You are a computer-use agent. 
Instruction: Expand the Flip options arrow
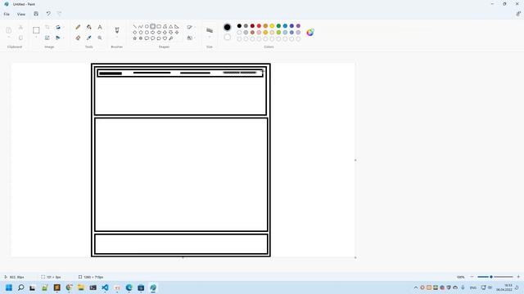[x=64, y=38]
